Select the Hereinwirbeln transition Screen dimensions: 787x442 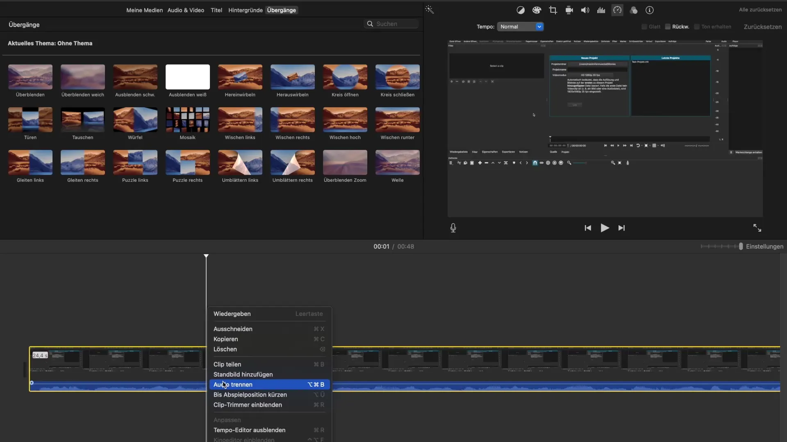tap(240, 77)
